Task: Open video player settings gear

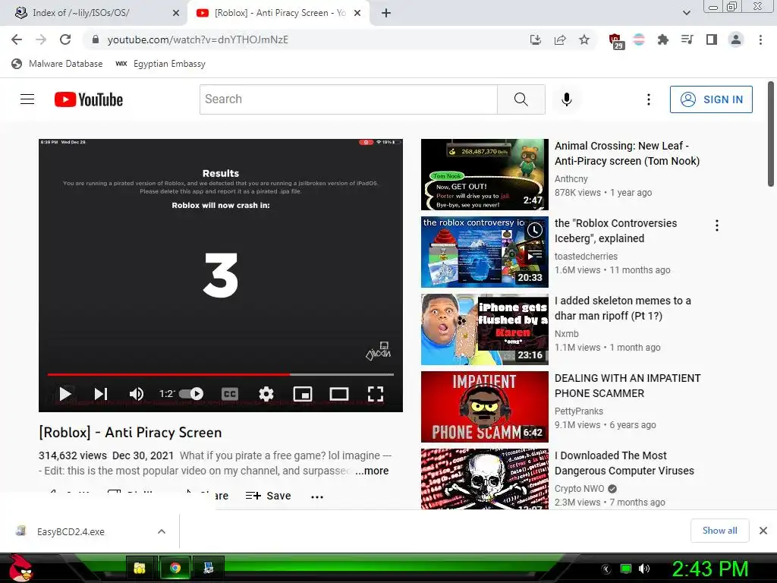Action: click(x=266, y=394)
